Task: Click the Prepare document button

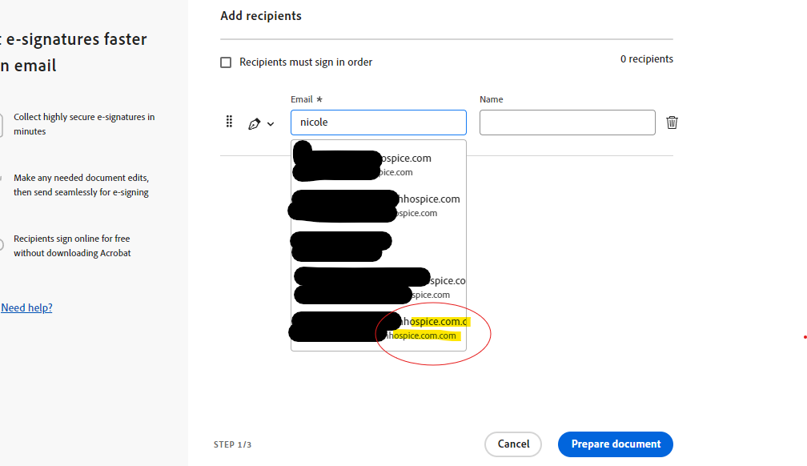Action: click(x=615, y=444)
